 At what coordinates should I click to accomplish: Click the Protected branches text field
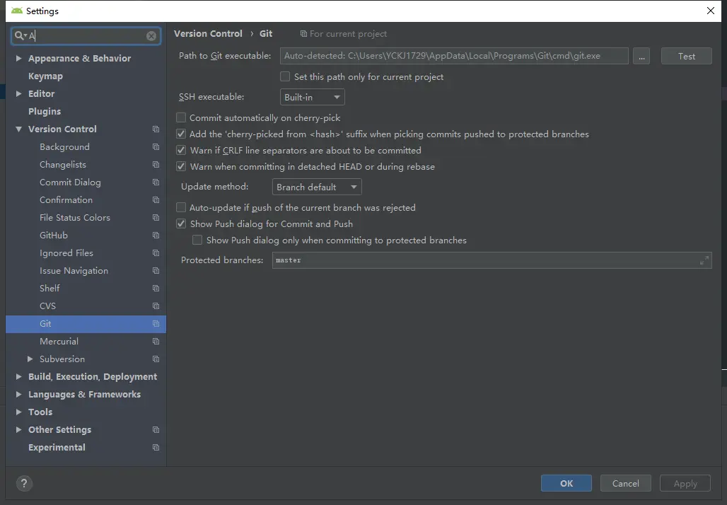point(492,260)
